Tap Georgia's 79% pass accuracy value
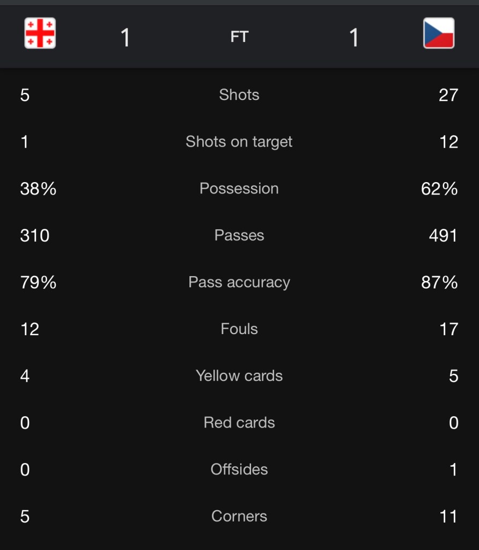Image resolution: width=479 pixels, height=550 pixels. tap(38, 283)
